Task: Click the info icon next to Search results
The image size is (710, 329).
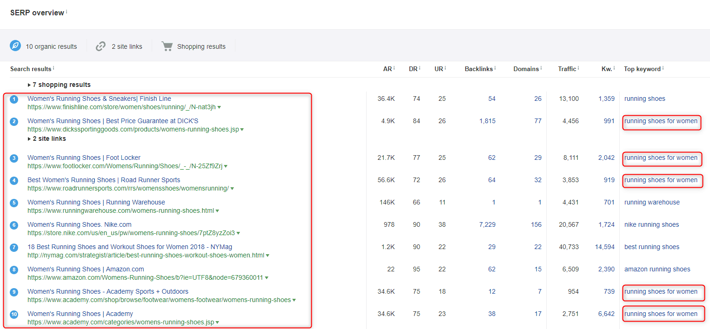Action: (54, 68)
